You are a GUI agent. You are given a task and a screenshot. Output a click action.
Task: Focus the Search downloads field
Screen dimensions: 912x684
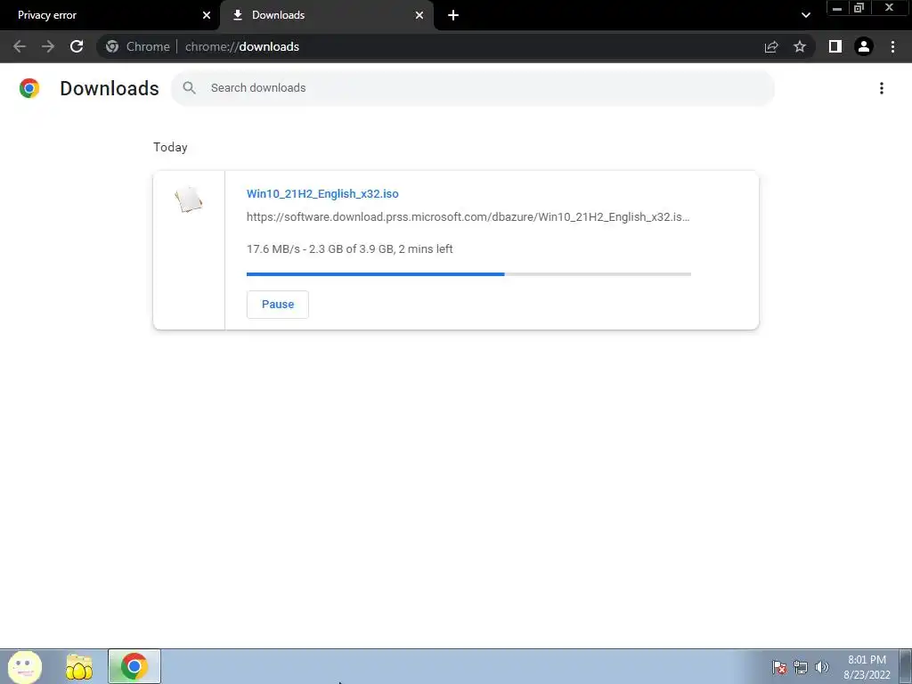(473, 88)
